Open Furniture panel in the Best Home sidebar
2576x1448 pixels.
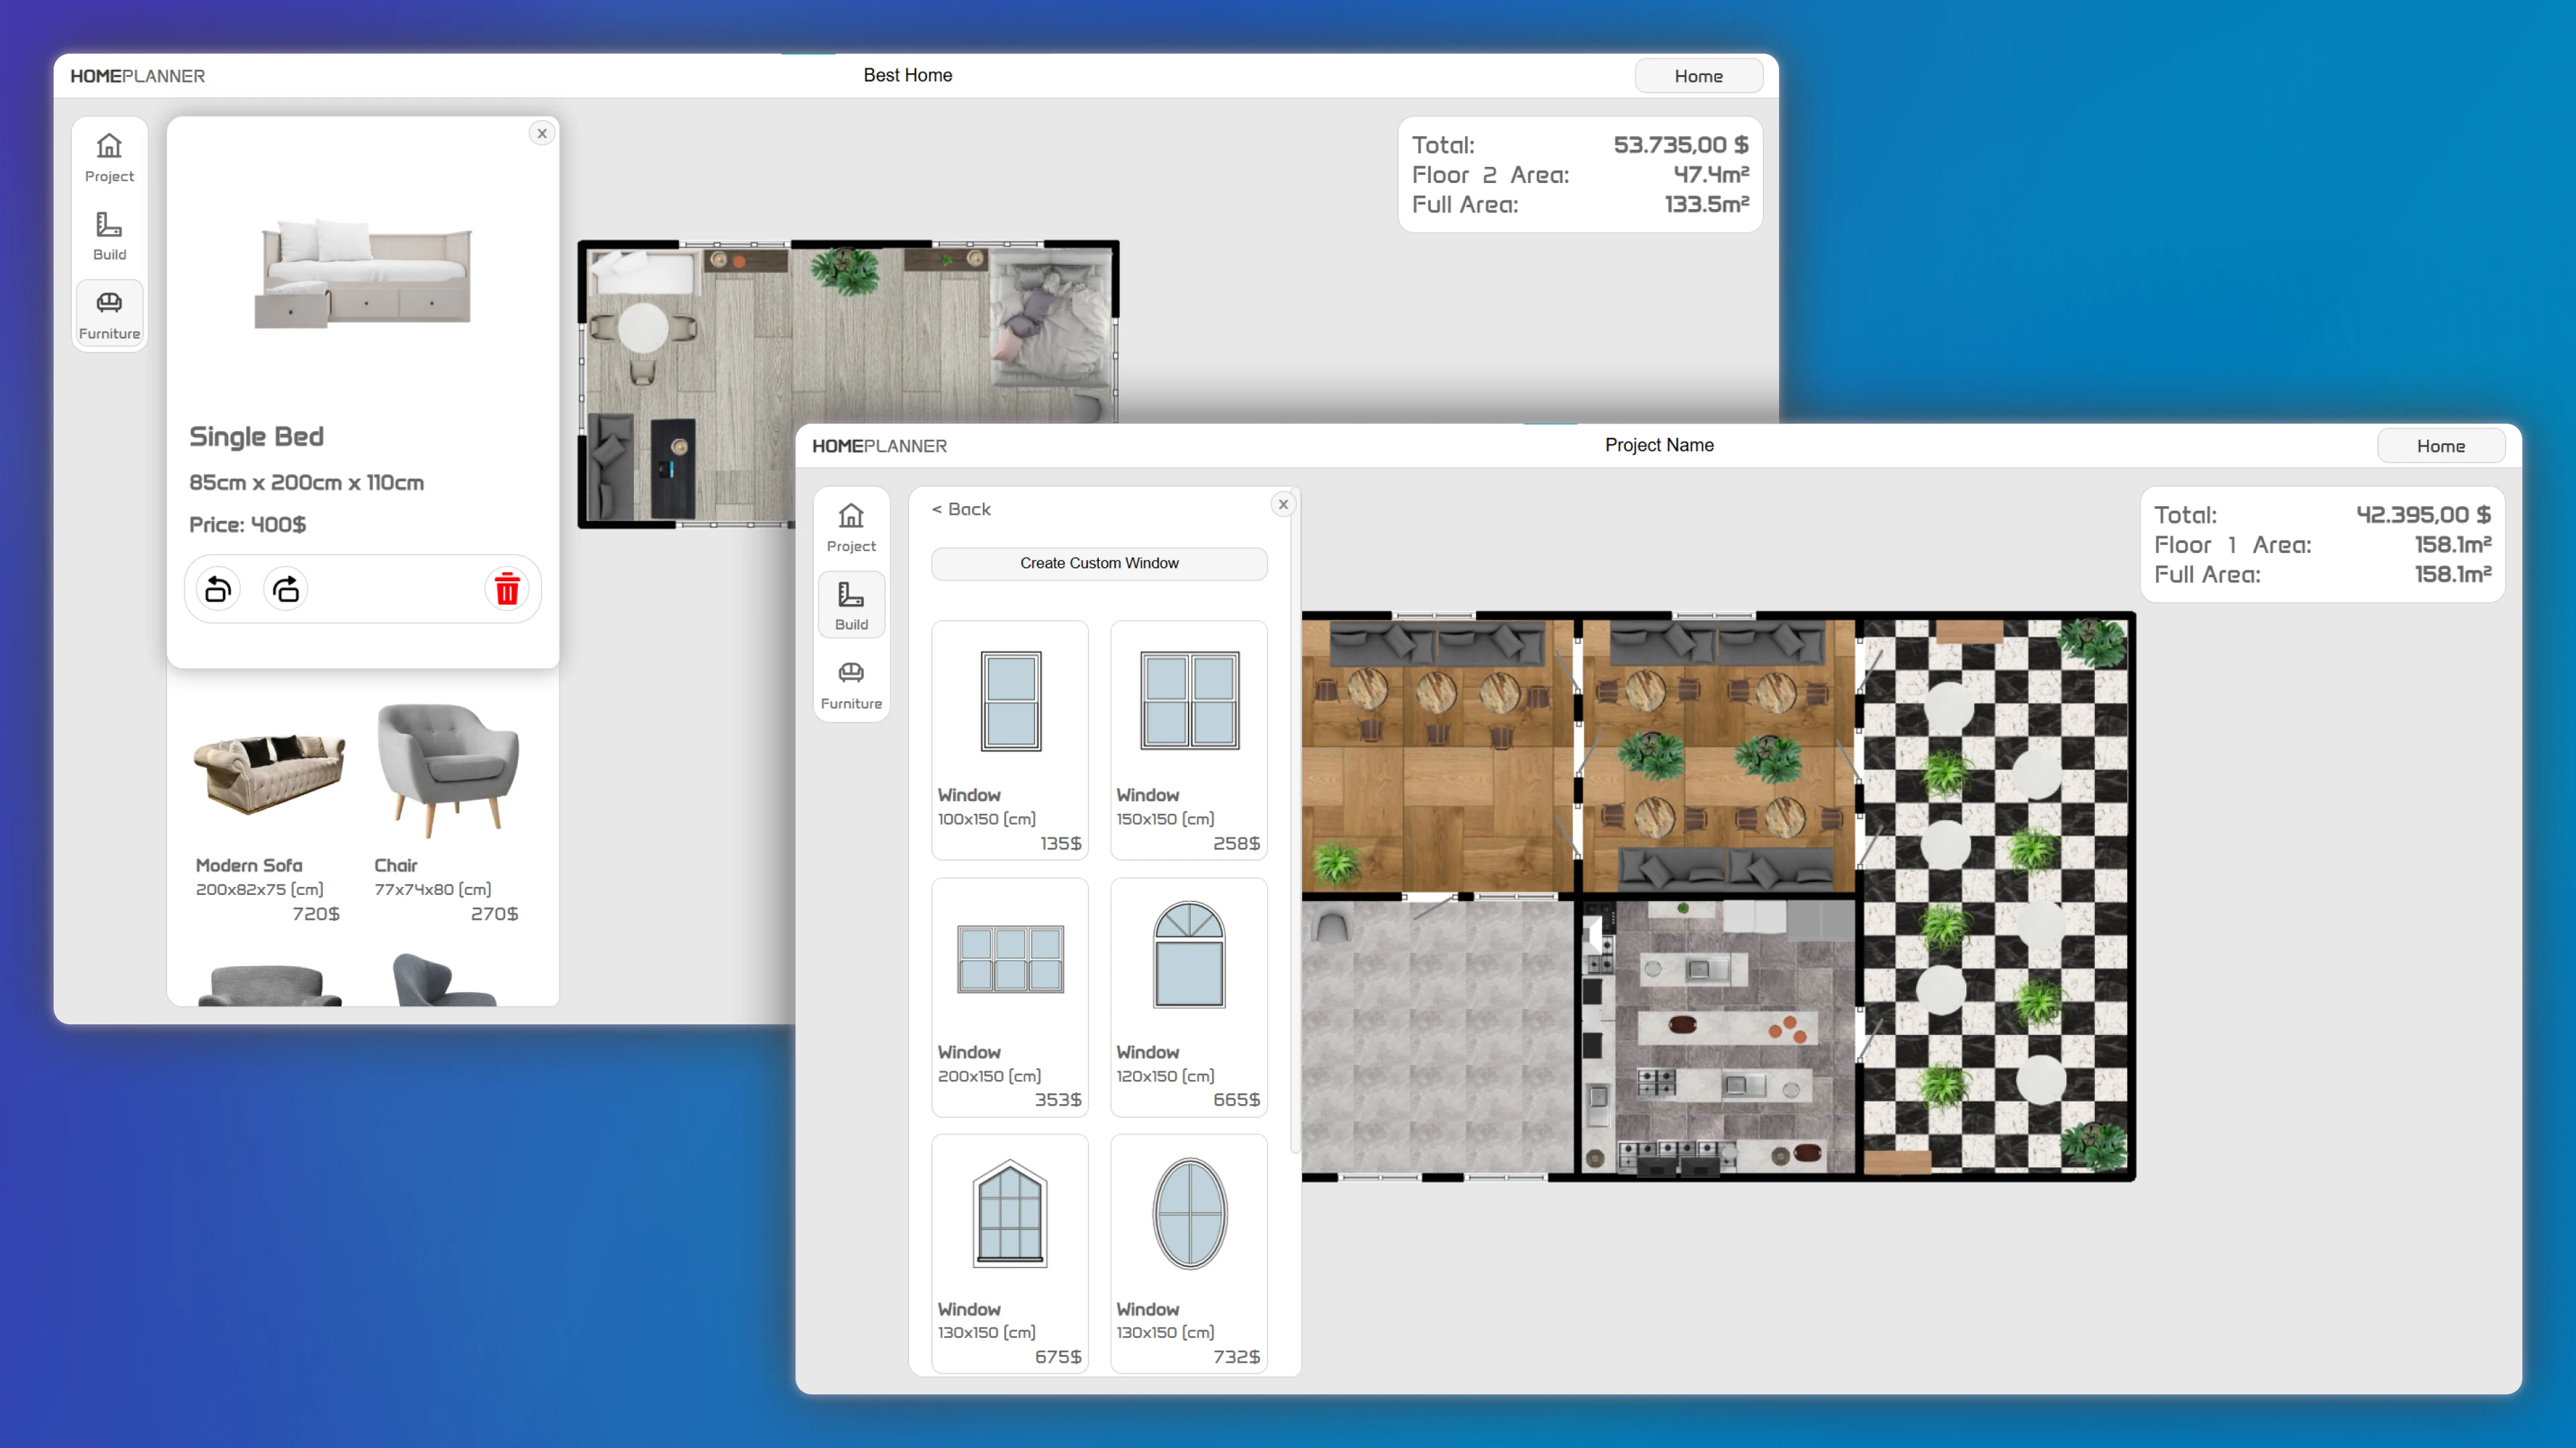tap(109, 315)
